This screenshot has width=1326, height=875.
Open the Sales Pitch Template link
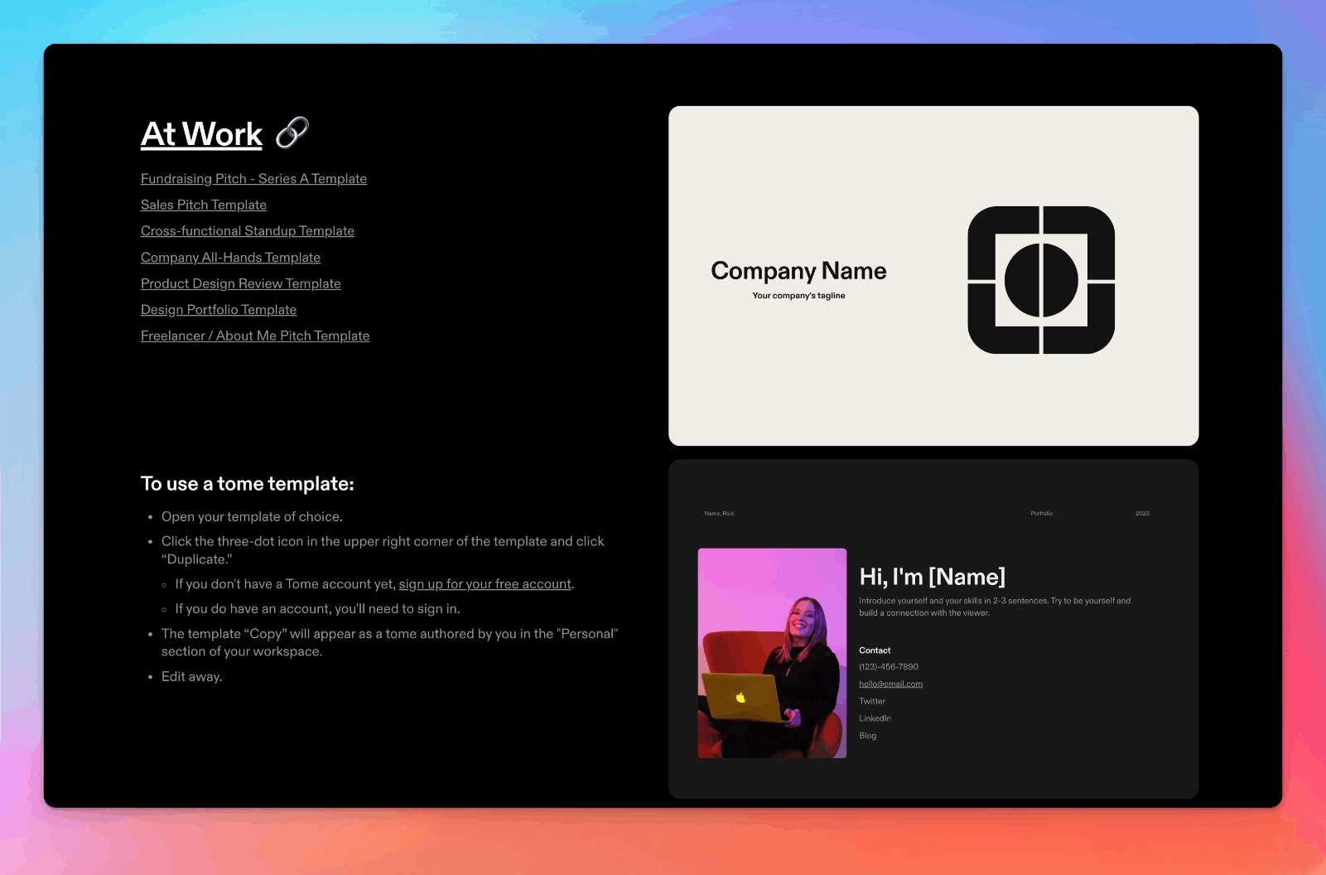(x=204, y=205)
